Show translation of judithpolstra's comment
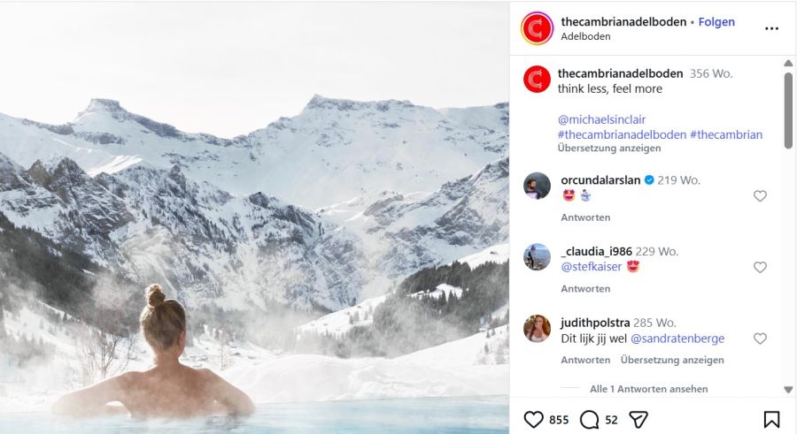Viewport: 797px width, 434px height. [672, 360]
